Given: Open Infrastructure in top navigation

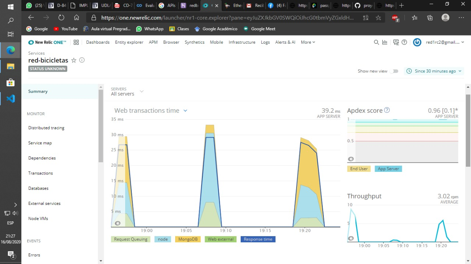Looking at the screenshot, I should 242,42.
